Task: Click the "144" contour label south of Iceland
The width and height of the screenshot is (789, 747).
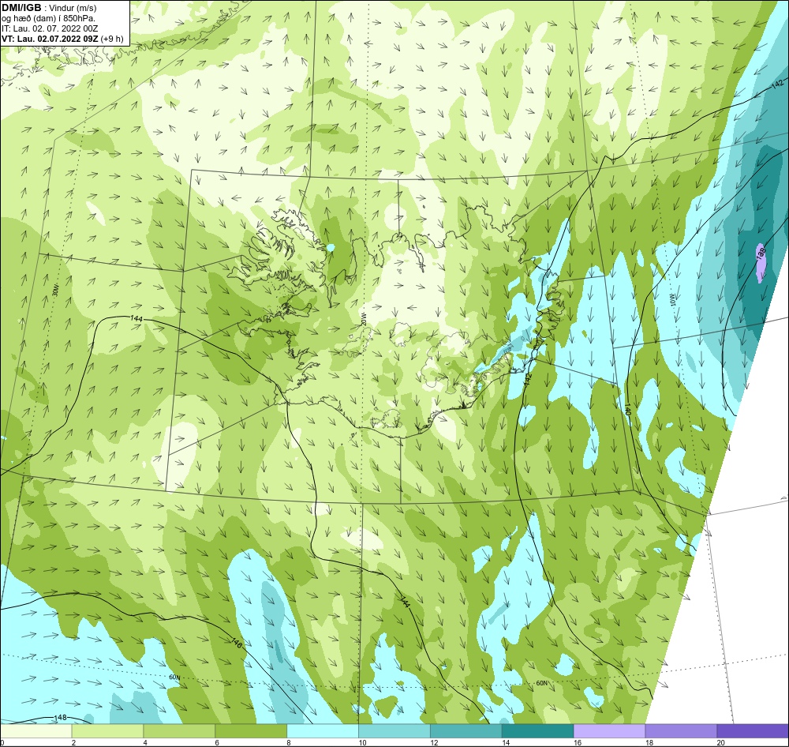Action: coord(406,602)
